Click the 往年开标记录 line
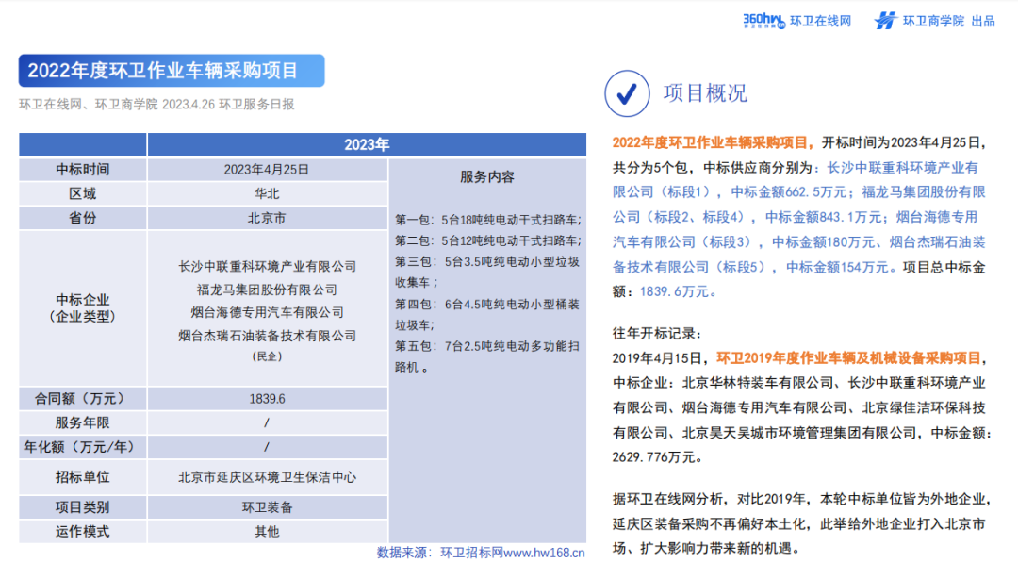This screenshot has height=563, width=1018. [x=657, y=333]
